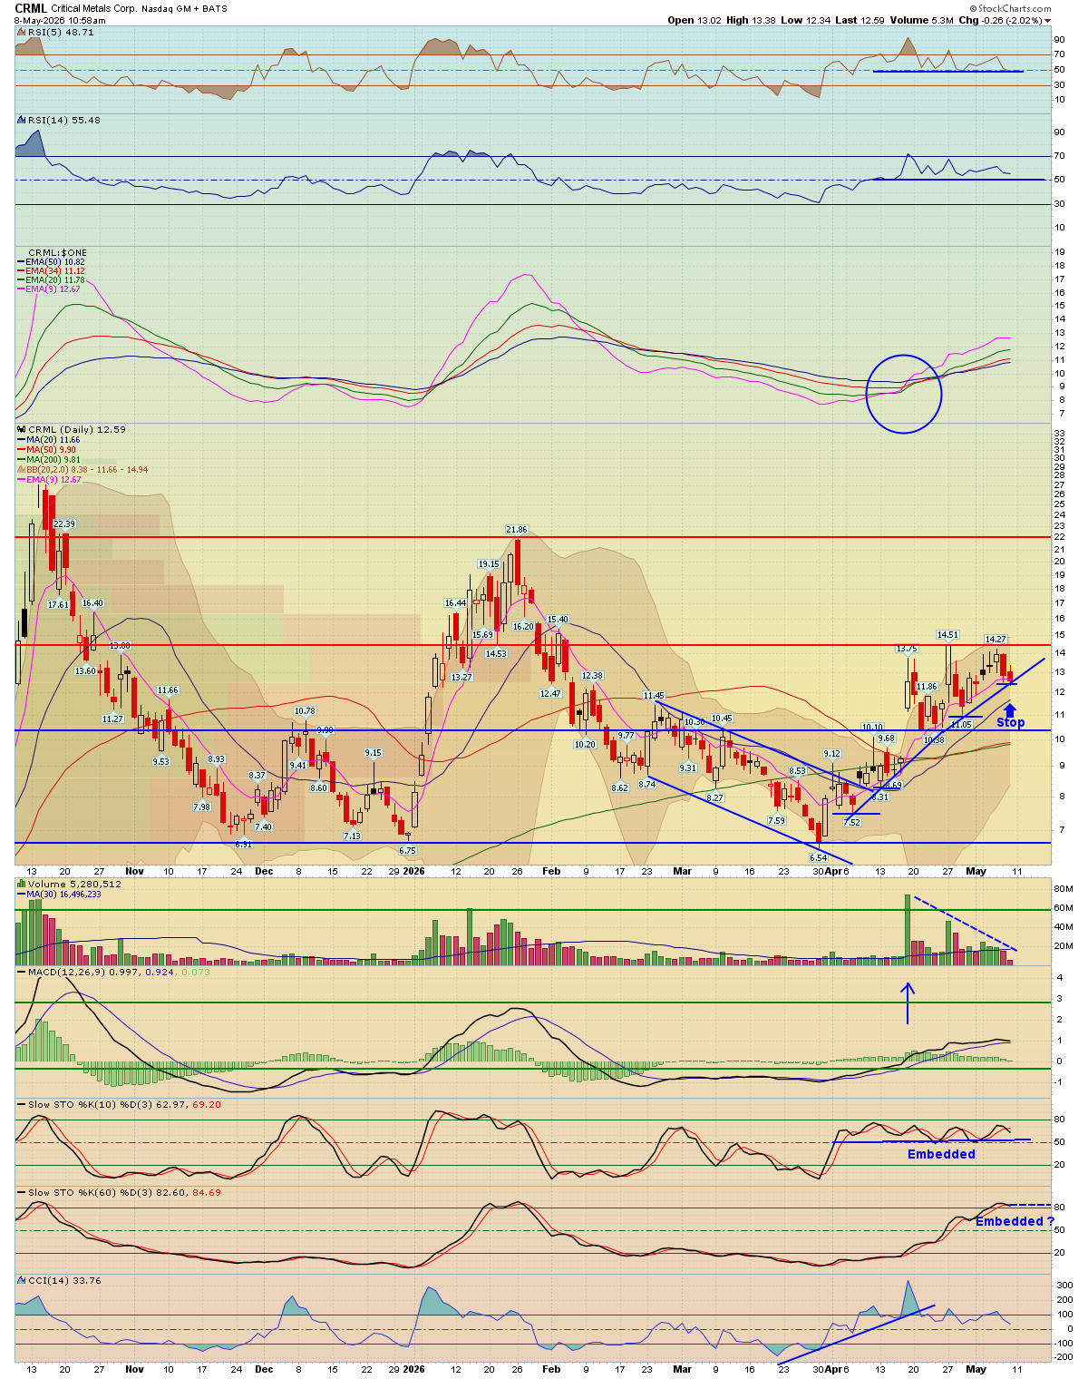Click the EMA(20) 11.78 legend entry
This screenshot has height=1379, width=1088.
55,280
